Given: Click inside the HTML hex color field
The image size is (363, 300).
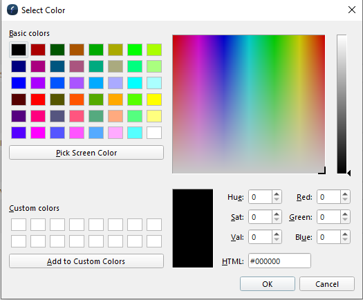Looking at the screenshot, I should [279, 261].
